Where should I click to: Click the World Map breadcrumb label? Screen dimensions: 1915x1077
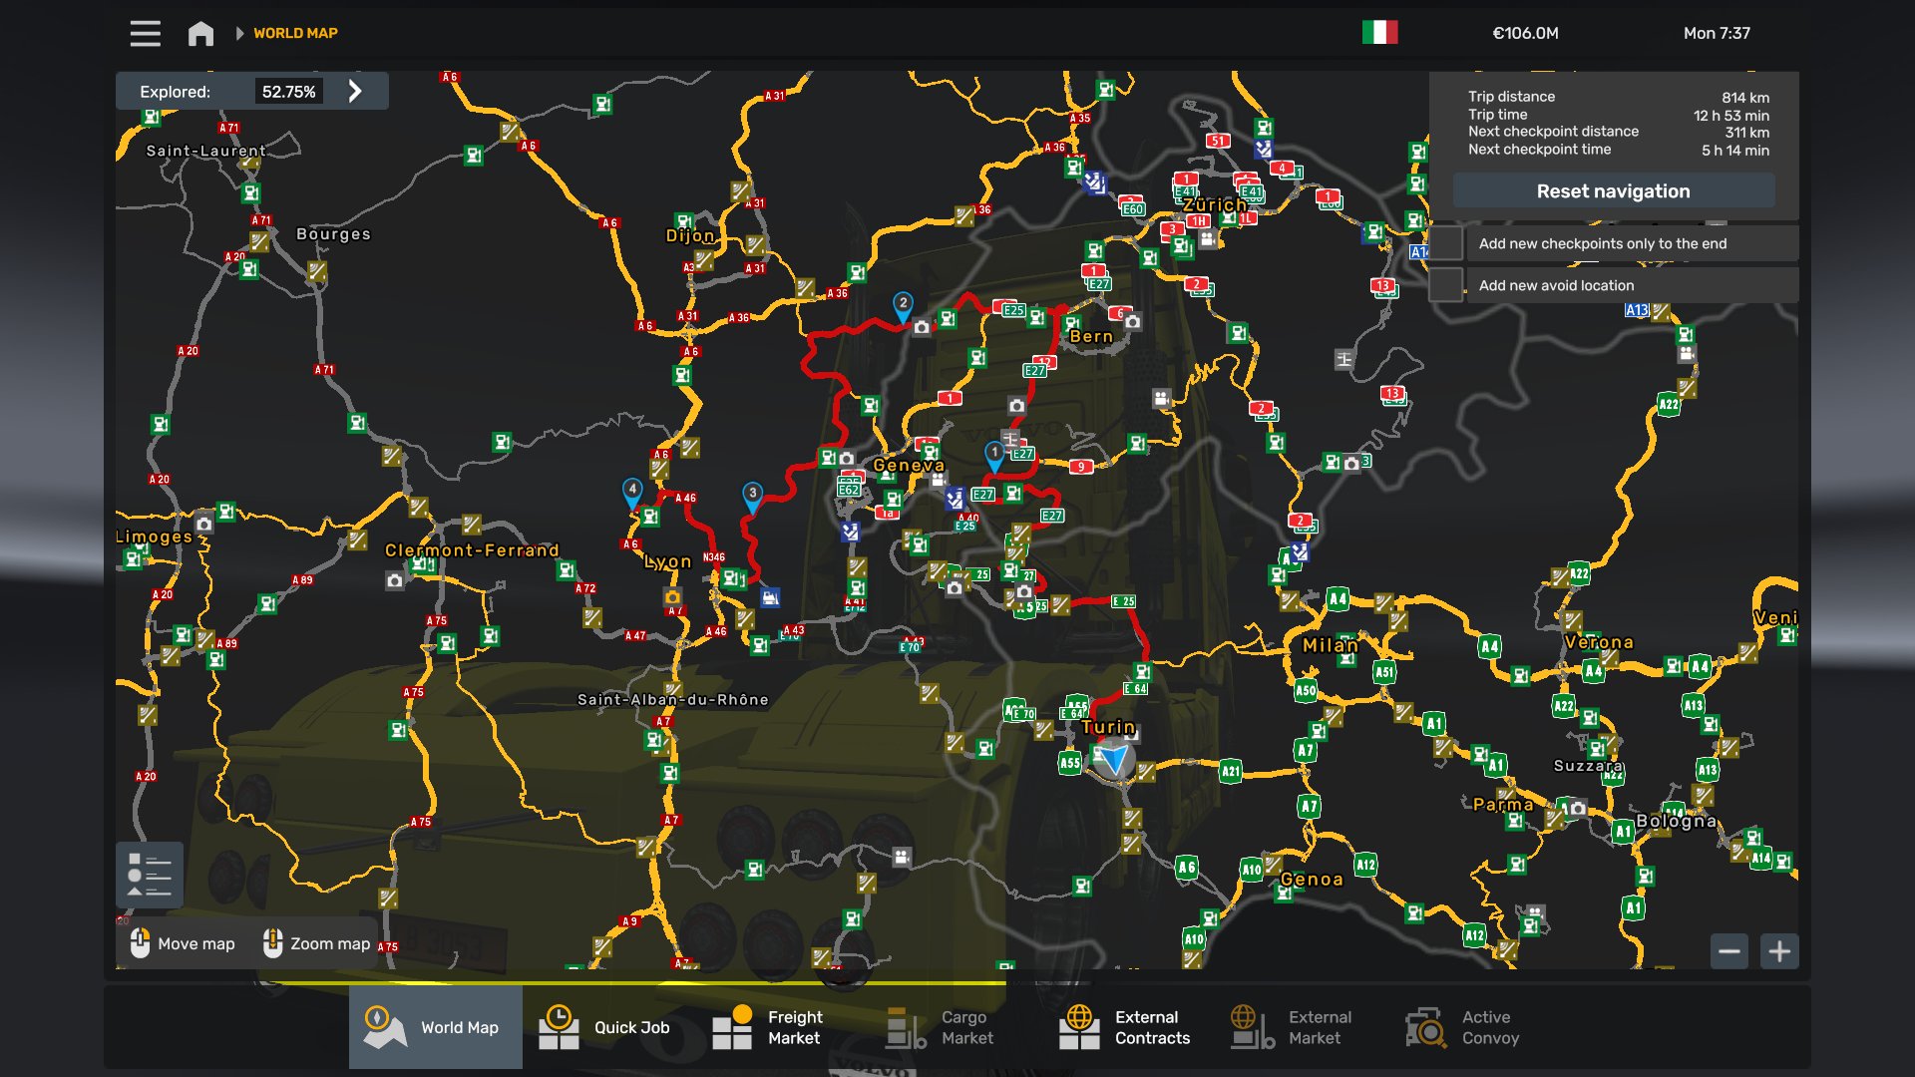(x=295, y=33)
